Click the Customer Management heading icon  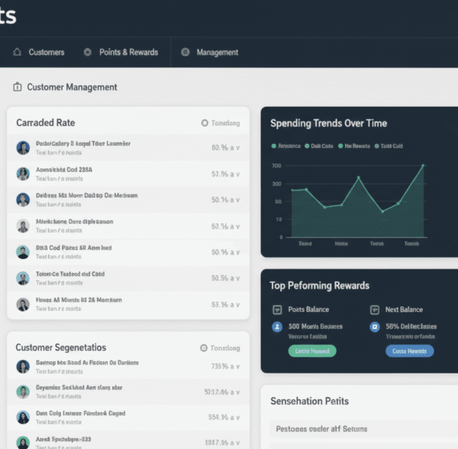pyautogui.click(x=18, y=87)
